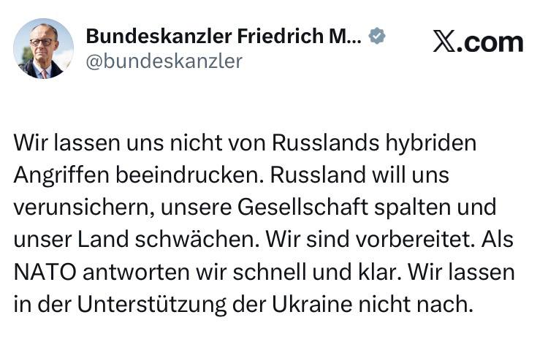Viewport: 548px width, 339px height.
Task: Click the word Ukraine in the post
Action: pyautogui.click(x=312, y=304)
